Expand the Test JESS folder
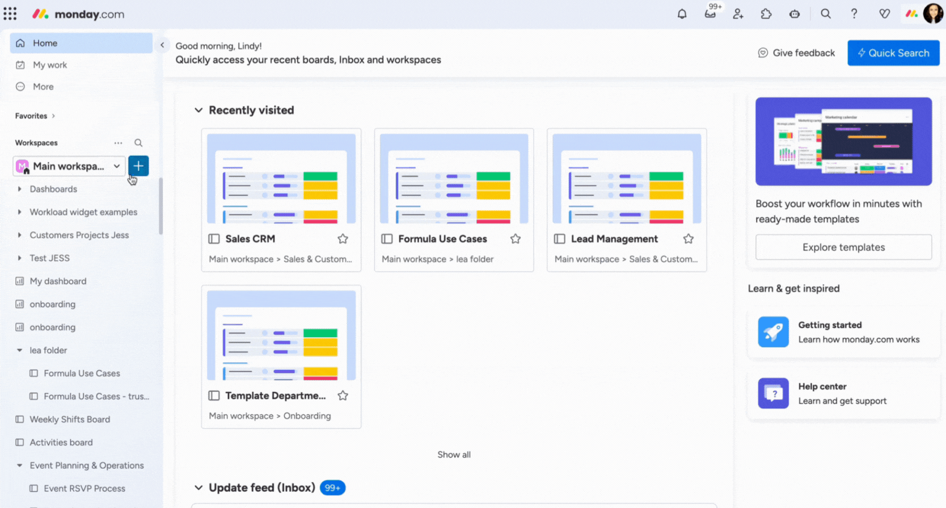 point(19,258)
